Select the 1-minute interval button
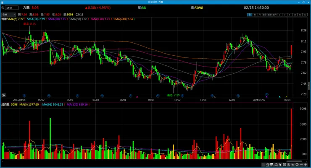Viewport: 311px width, 168px height. tap(279, 15)
